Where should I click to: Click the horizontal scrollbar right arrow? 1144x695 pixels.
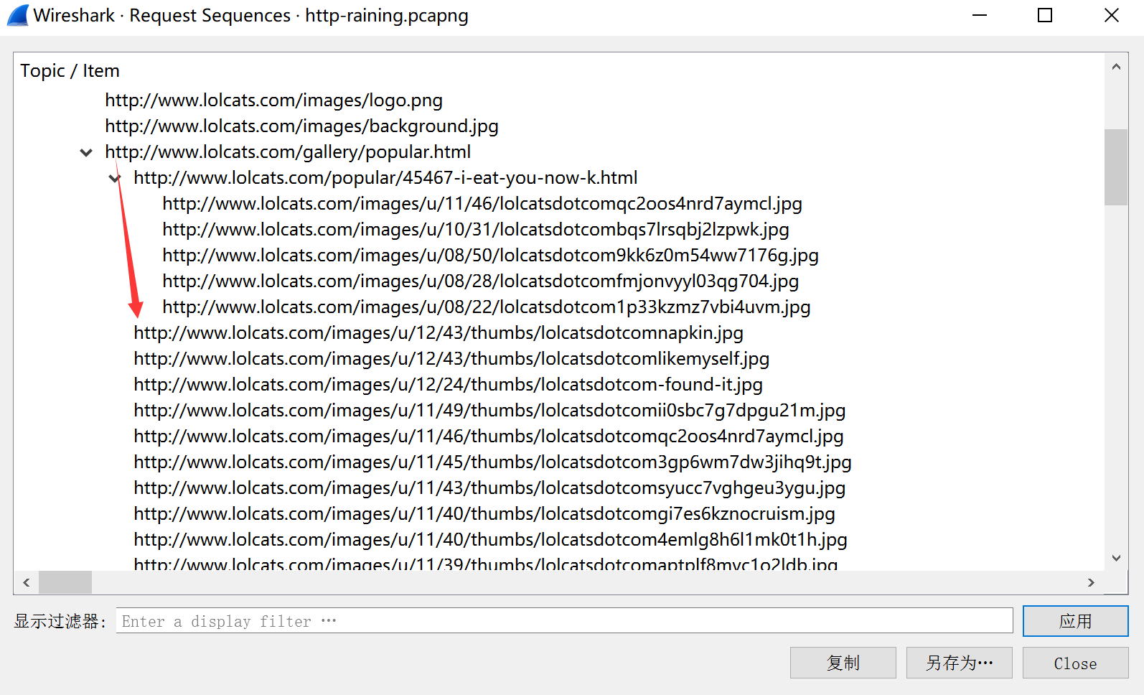(x=1091, y=582)
